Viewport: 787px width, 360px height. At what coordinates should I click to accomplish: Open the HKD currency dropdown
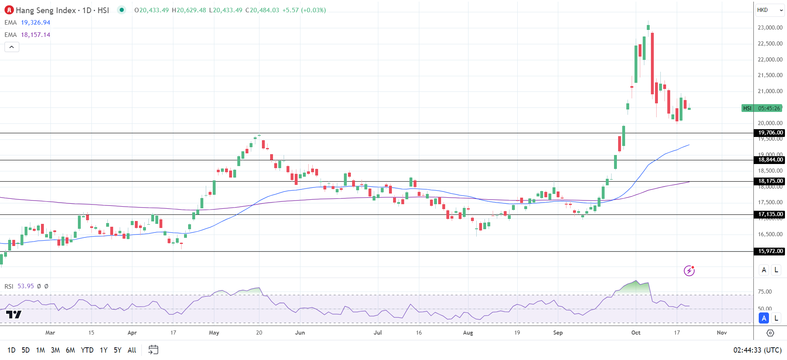pyautogui.click(x=770, y=10)
